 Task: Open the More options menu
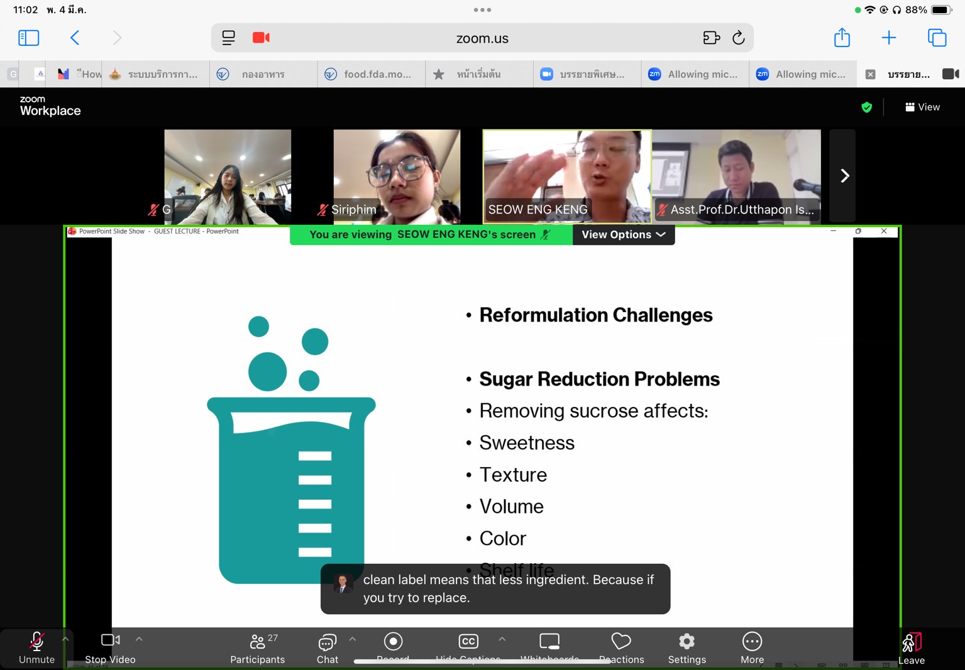(x=752, y=648)
